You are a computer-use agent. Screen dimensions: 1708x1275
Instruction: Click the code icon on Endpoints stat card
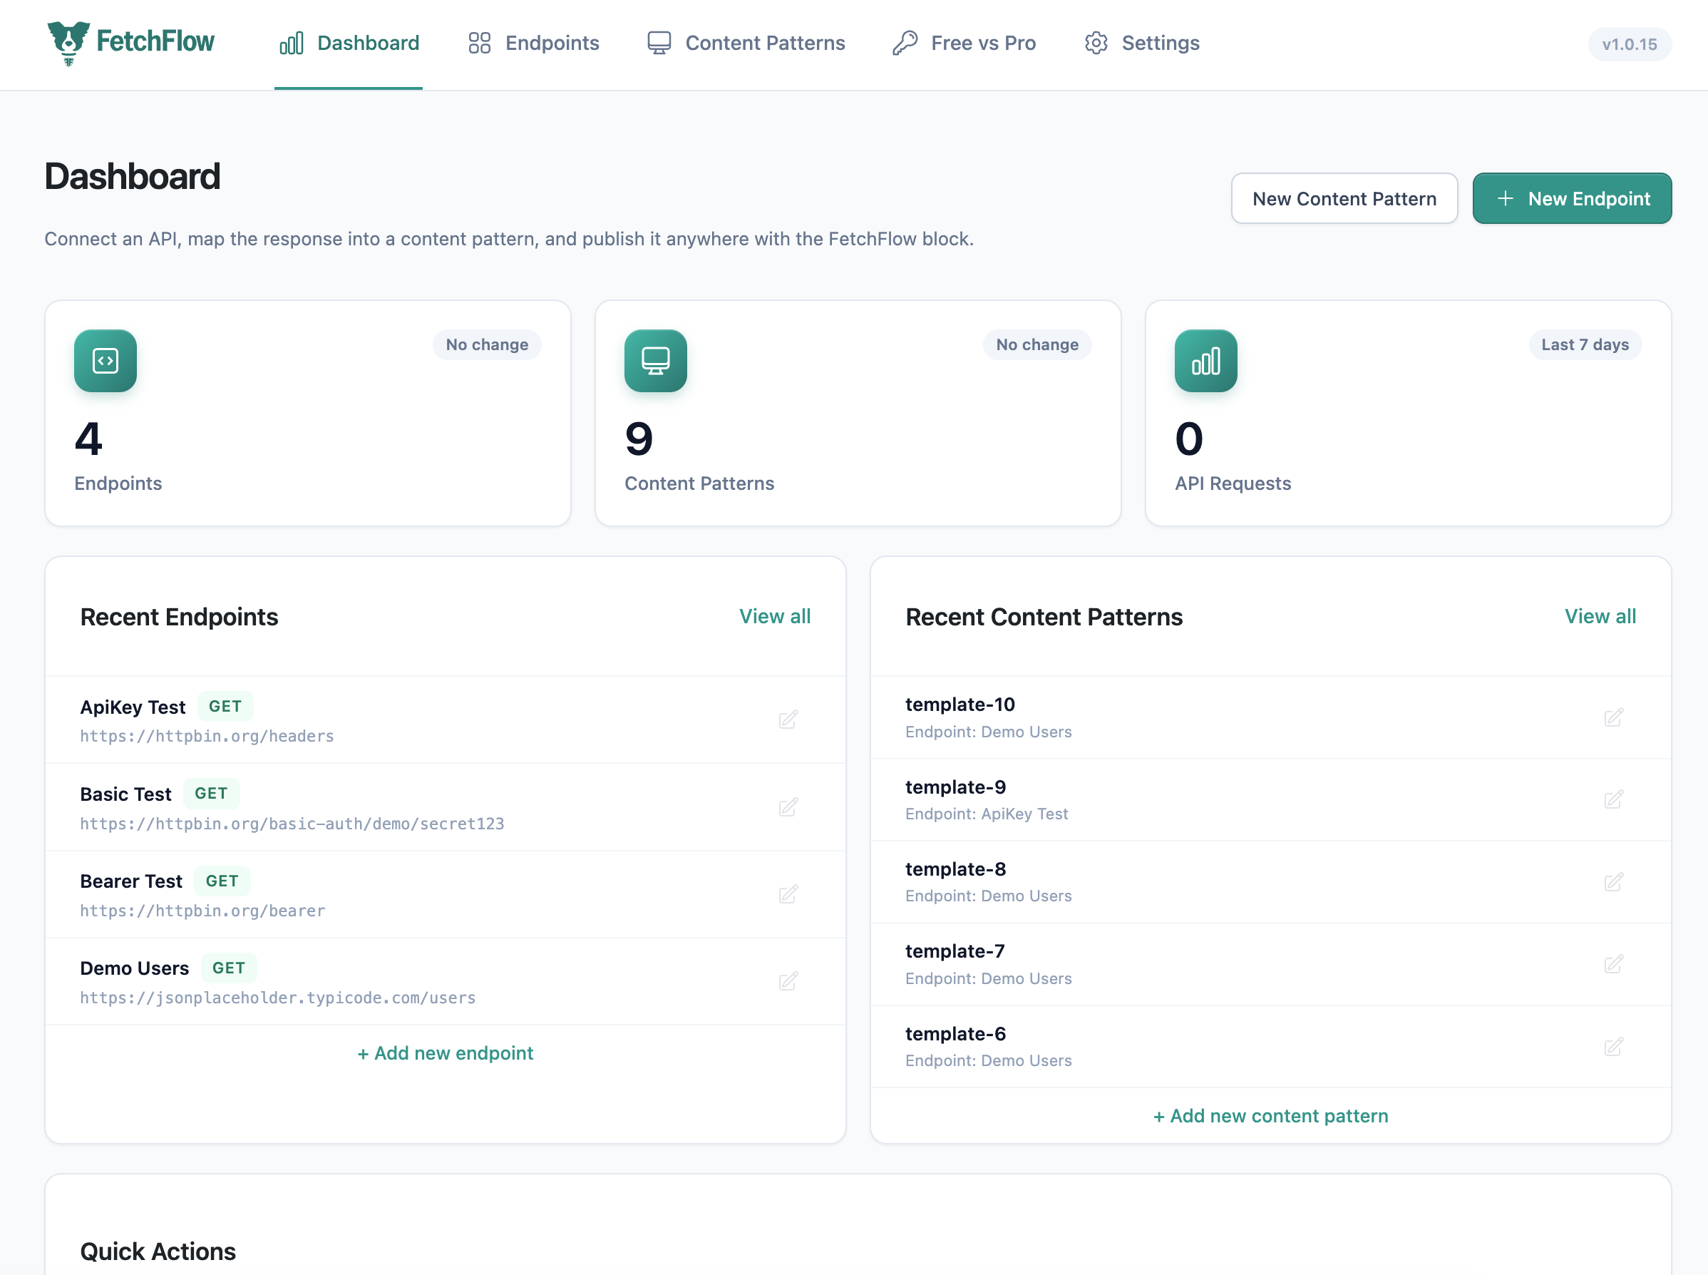point(106,360)
